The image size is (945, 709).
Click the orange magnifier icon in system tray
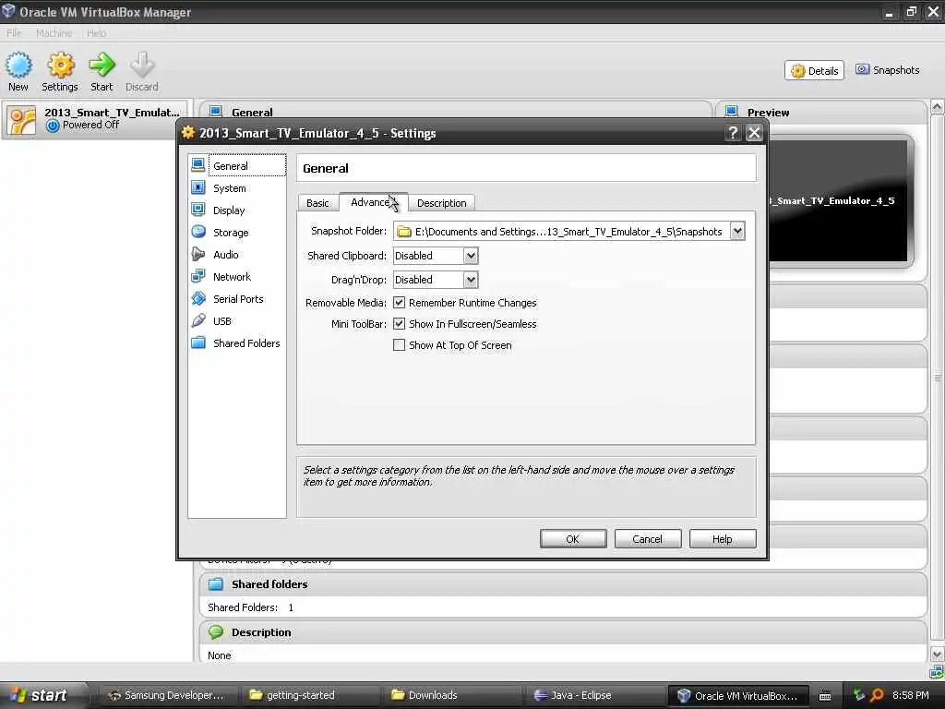pos(878,695)
